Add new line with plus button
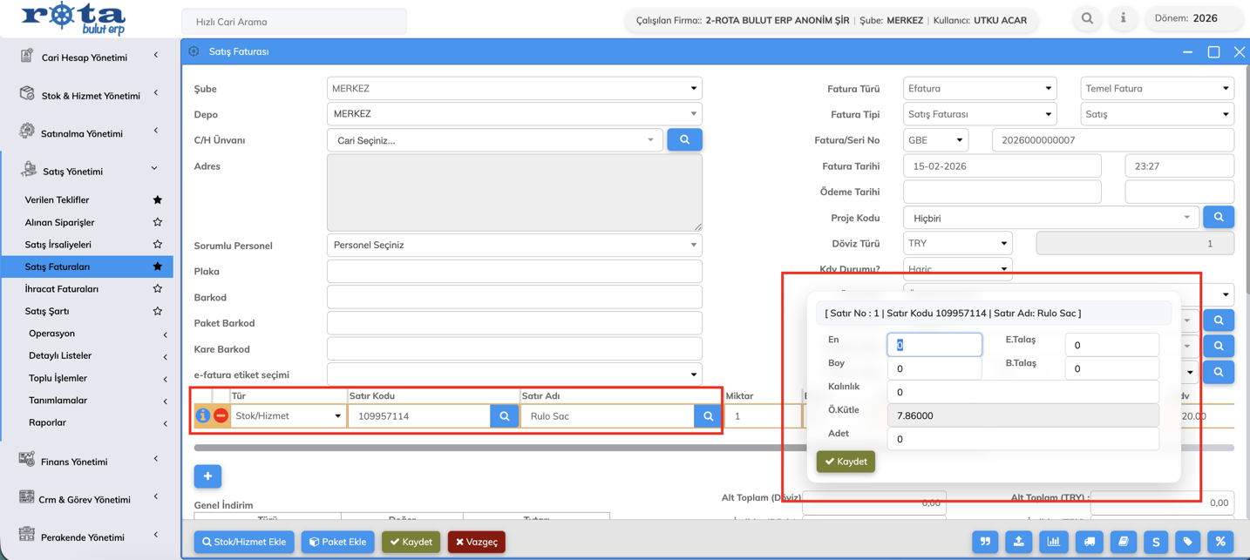 click(207, 476)
